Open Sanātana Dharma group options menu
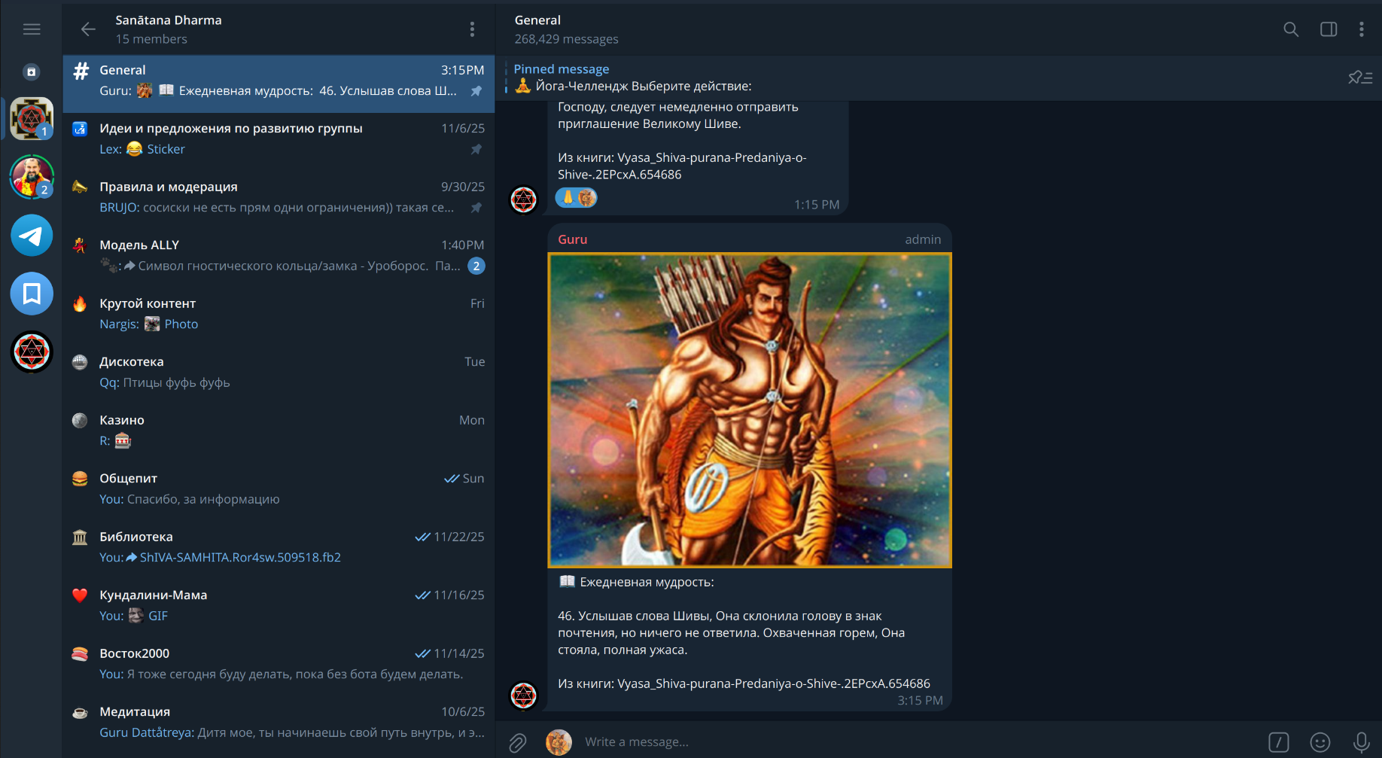 point(472,29)
